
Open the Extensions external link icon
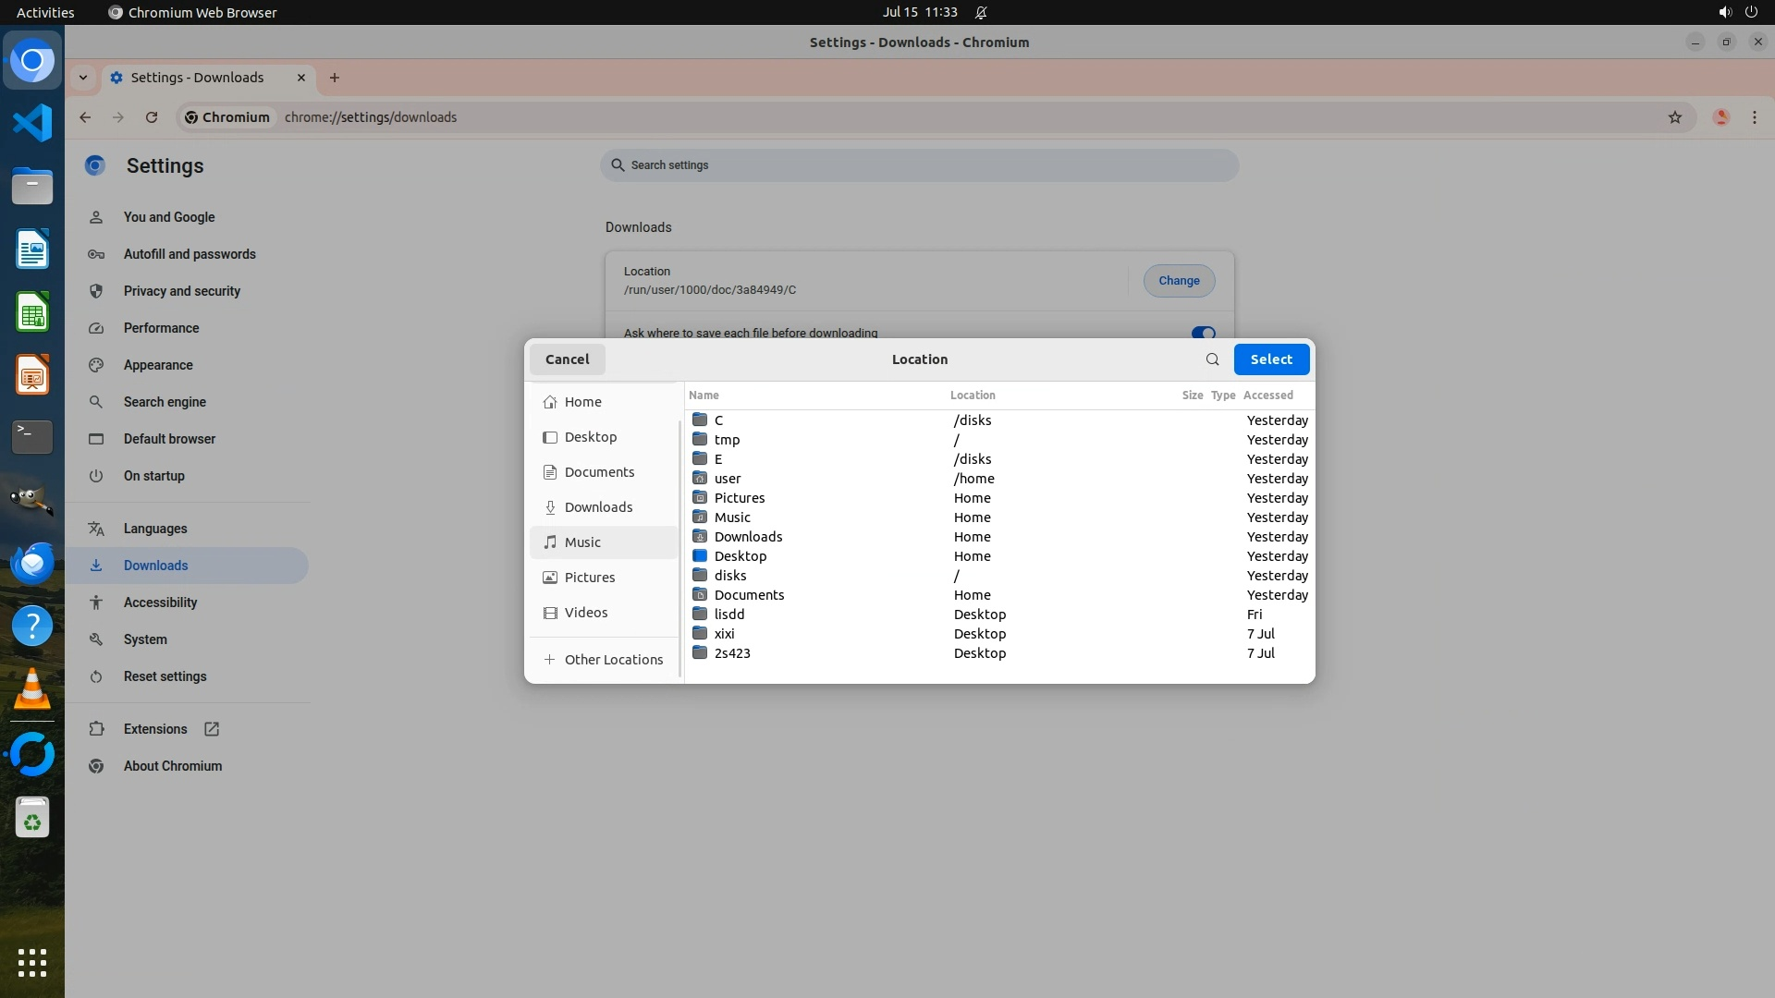click(212, 729)
